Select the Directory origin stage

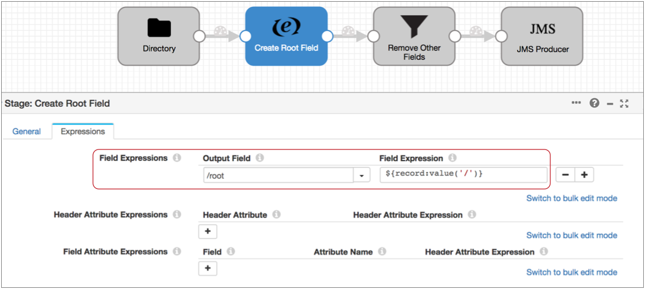pos(159,36)
